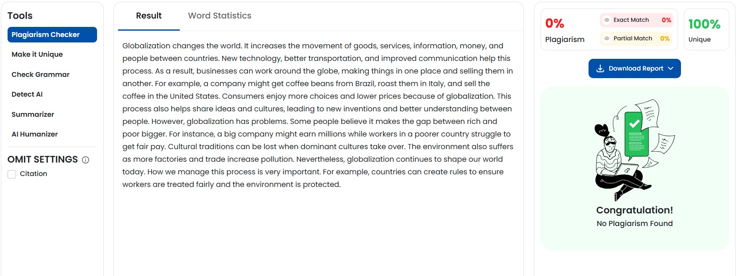The image size is (736, 276).
Task: Click the Partial Match percentage badge
Action: pyautogui.click(x=665, y=39)
